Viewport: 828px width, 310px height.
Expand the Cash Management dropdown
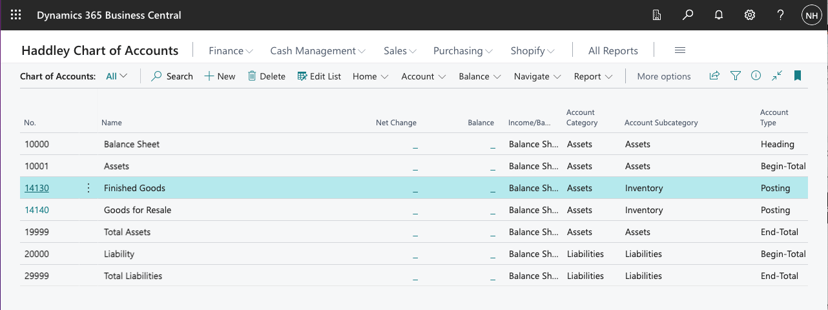[x=318, y=50]
